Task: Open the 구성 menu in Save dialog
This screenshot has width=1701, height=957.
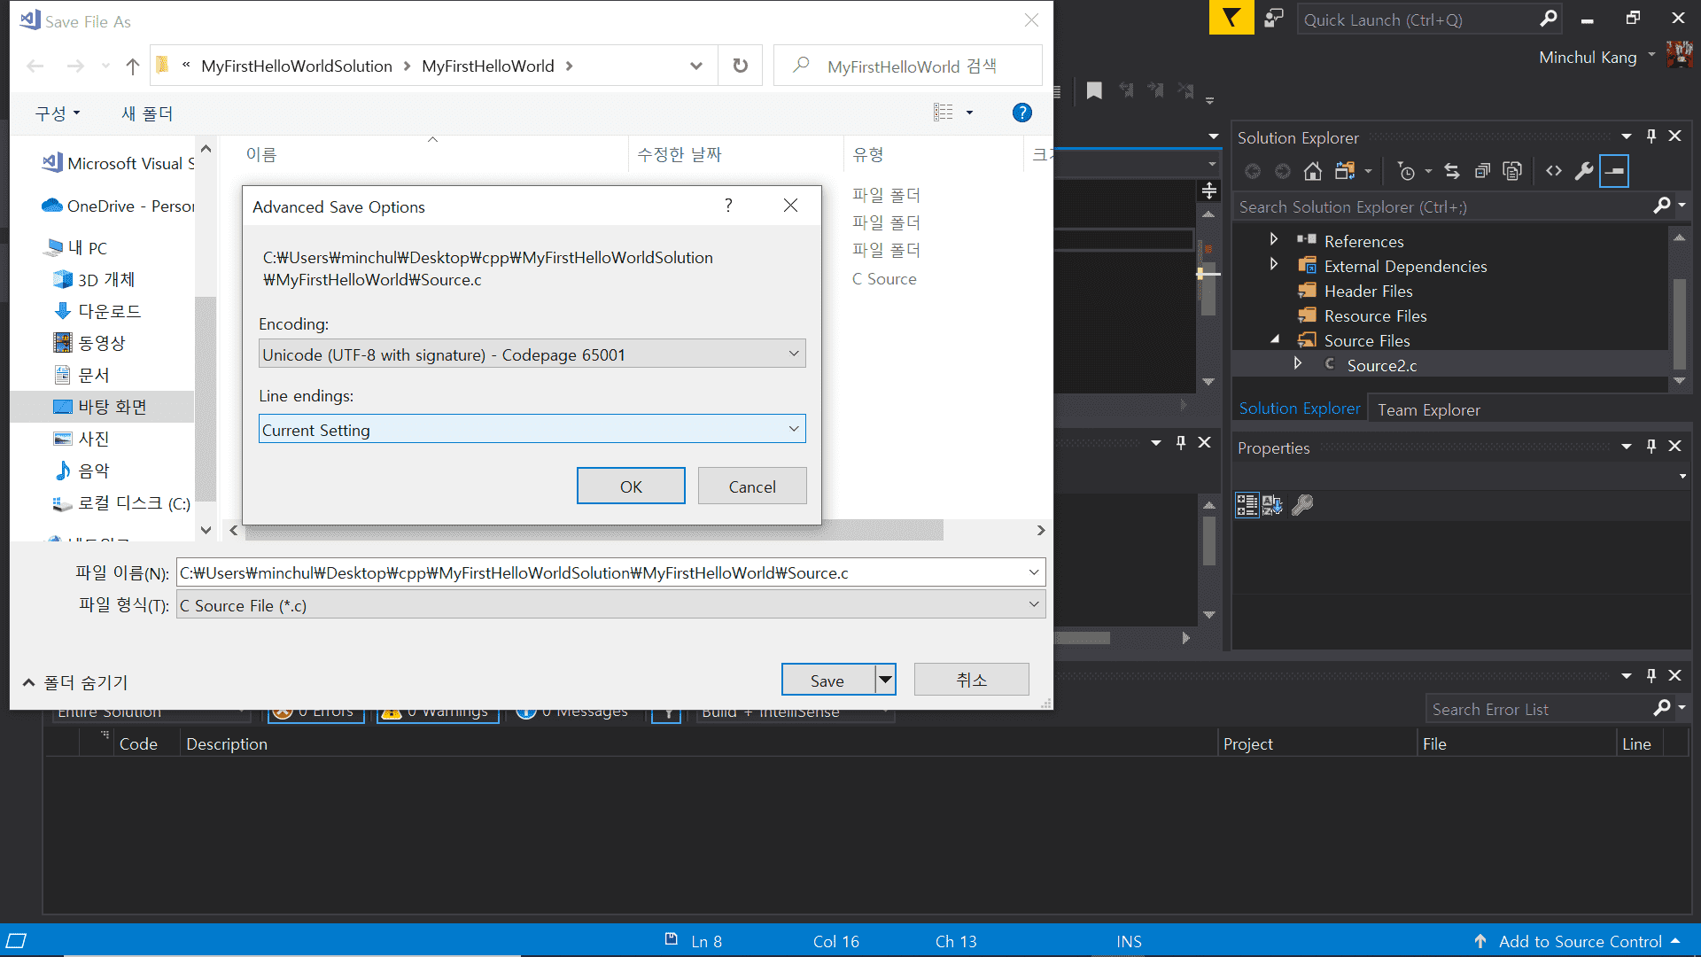Action: click(x=57, y=113)
